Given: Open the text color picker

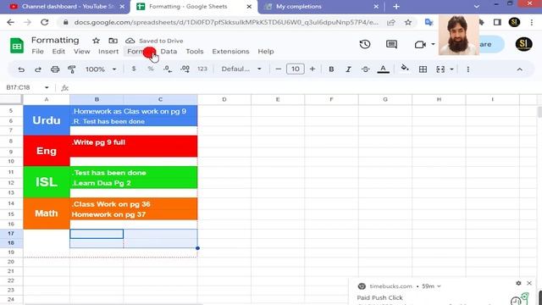Looking at the screenshot, I should pos(383,69).
